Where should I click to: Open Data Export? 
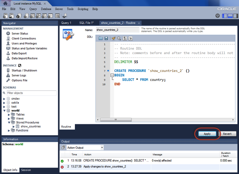[16, 53]
